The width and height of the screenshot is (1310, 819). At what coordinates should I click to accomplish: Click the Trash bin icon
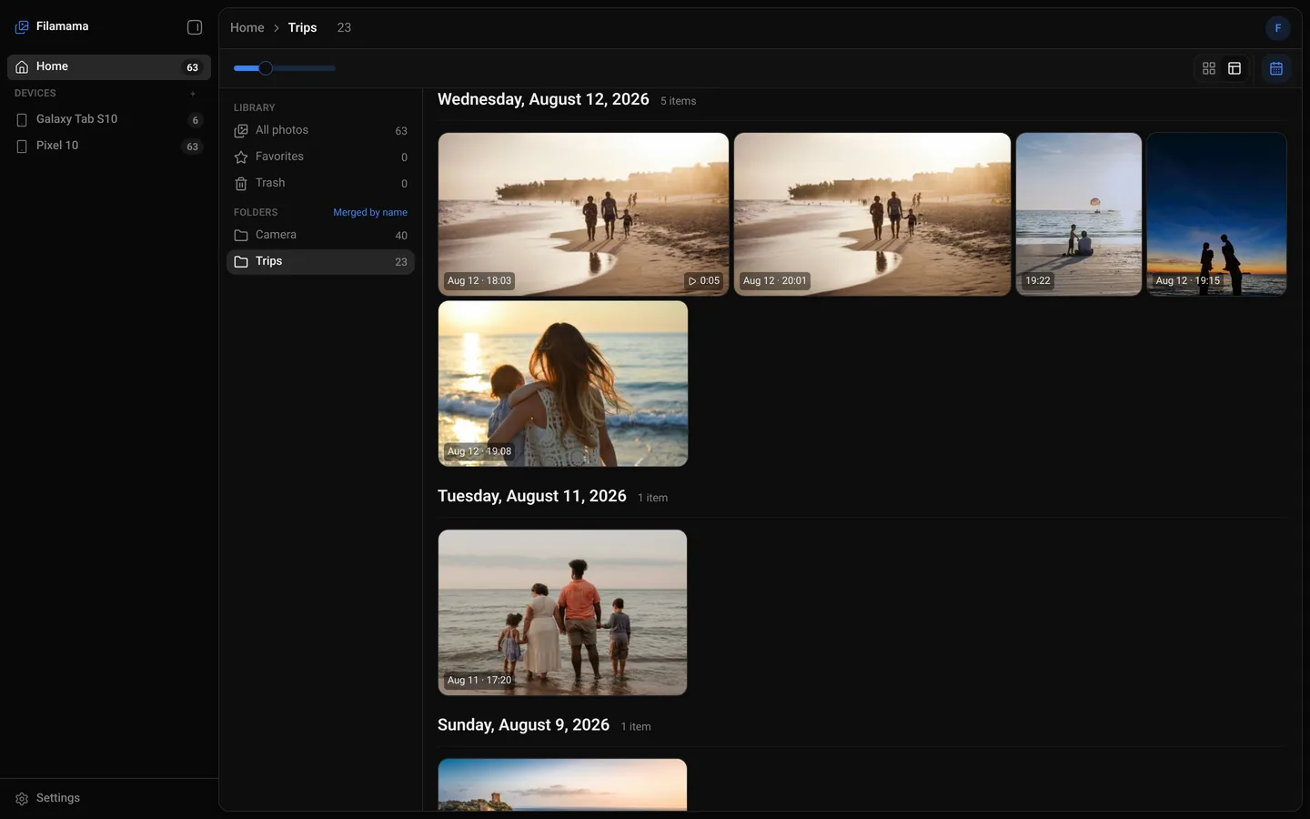tap(241, 184)
